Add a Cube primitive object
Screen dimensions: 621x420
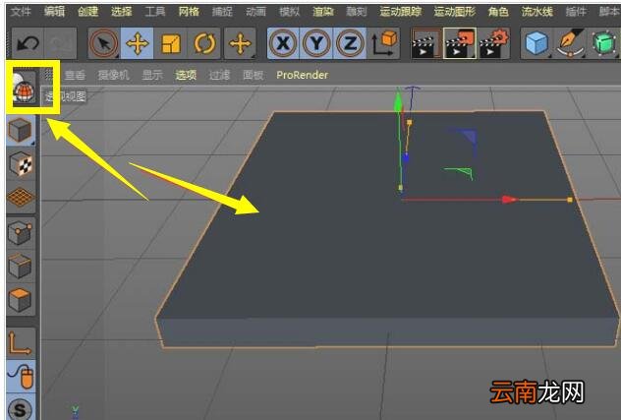tap(536, 43)
